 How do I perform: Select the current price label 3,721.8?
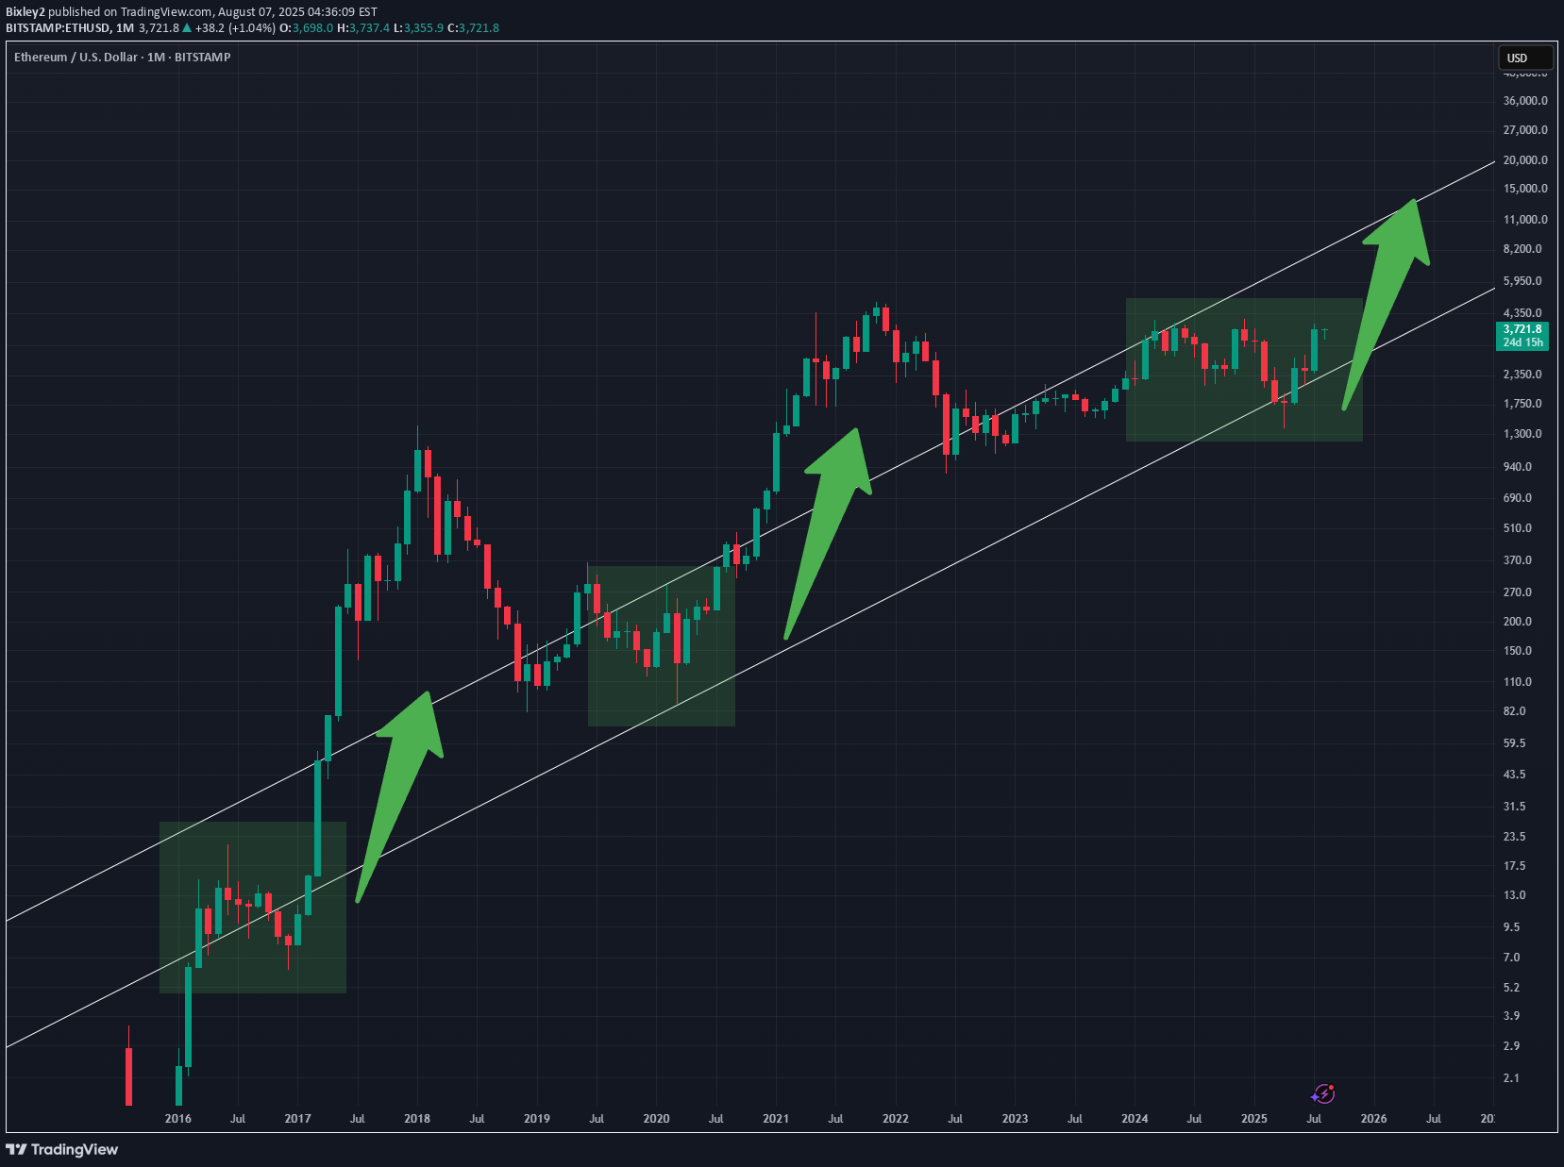[1522, 329]
